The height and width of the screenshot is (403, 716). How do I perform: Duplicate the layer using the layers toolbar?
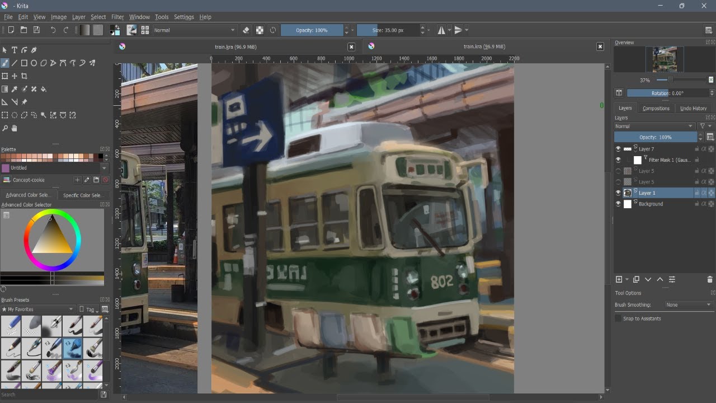636,279
